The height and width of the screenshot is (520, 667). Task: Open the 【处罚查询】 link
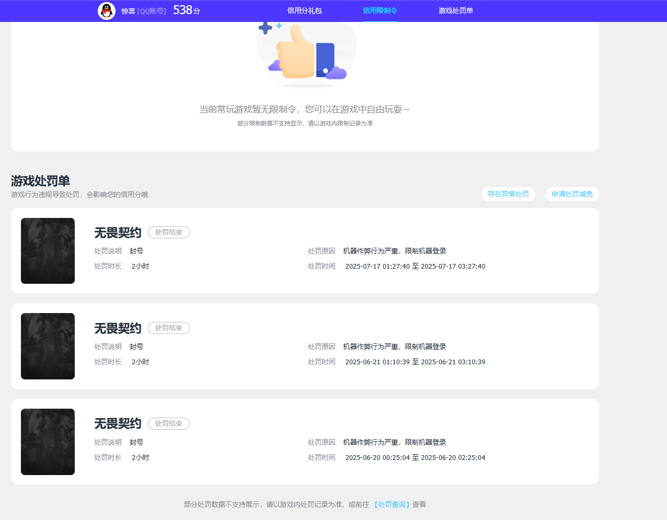(392, 504)
